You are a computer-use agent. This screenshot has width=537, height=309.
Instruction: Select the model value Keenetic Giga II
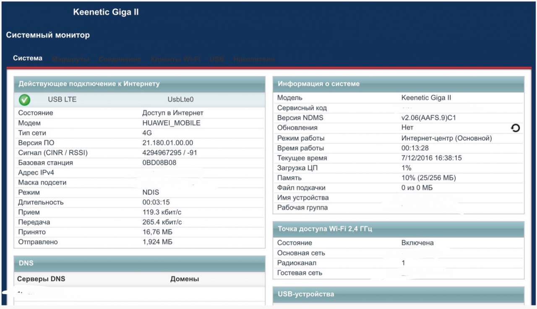coord(426,98)
